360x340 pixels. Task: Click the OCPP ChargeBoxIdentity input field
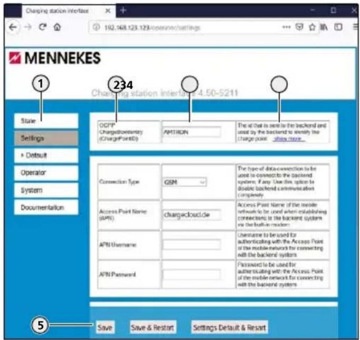click(x=192, y=132)
